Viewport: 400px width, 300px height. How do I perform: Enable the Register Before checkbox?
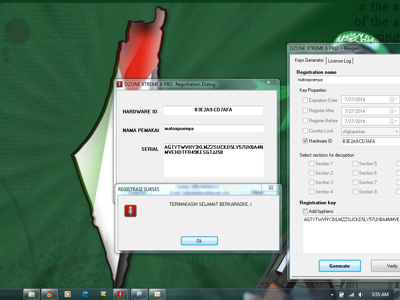click(305, 120)
